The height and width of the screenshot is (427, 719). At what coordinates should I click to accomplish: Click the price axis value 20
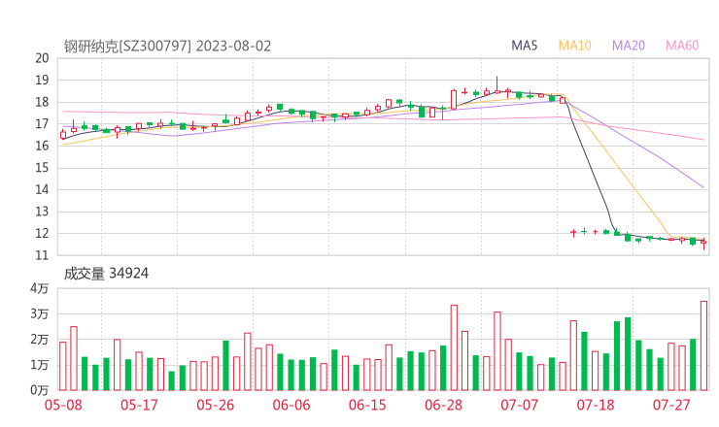[x=42, y=58]
